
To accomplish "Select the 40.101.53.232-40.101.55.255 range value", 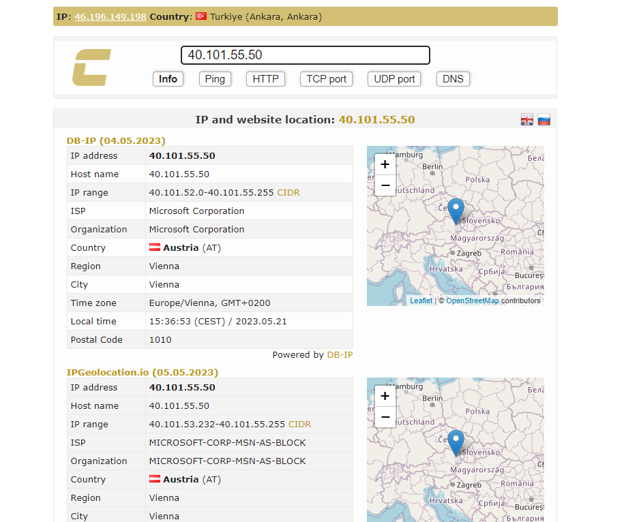I will 217,425.
